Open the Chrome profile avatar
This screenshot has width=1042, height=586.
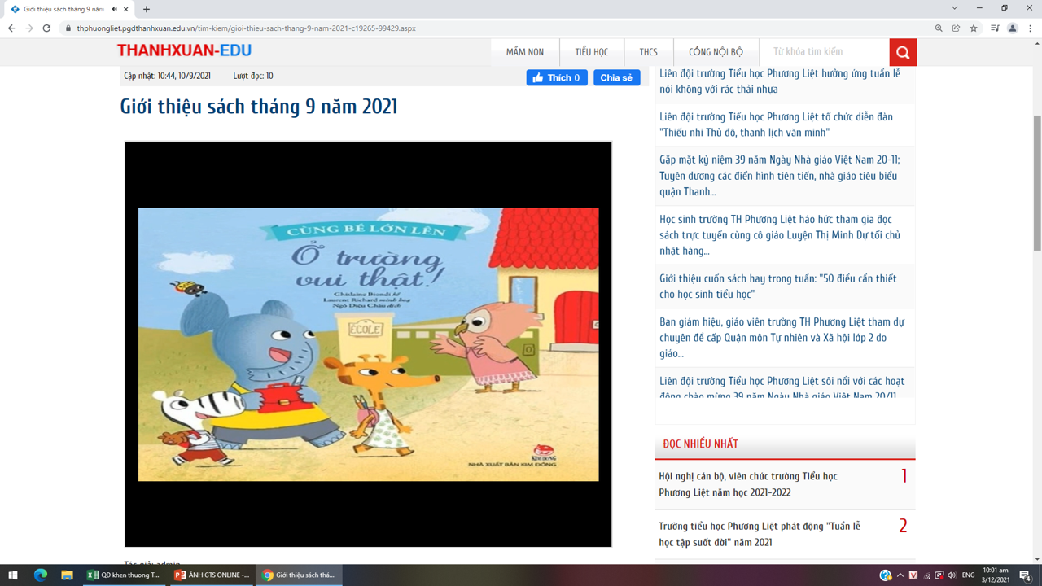1013,28
